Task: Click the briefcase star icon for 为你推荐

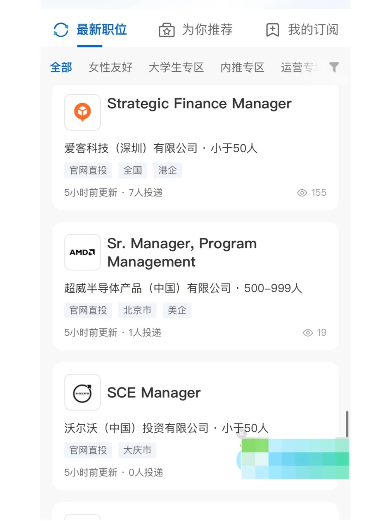Action: point(167,30)
